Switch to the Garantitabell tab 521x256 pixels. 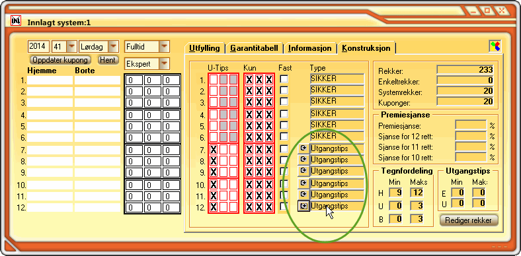click(254, 48)
